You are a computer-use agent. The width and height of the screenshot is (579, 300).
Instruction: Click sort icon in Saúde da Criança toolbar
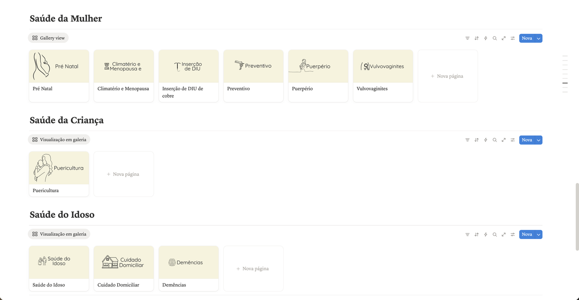476,140
